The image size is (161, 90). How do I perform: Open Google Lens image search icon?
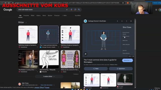[x=75, y=9]
